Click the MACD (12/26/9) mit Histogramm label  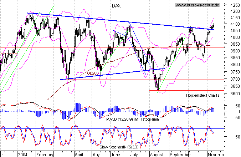132,119
